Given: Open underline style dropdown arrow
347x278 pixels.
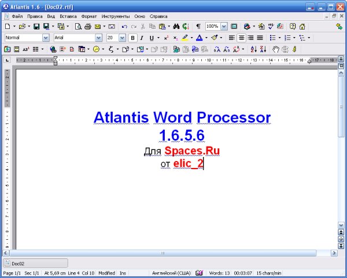Looking at the screenshot, I should [x=158, y=38].
